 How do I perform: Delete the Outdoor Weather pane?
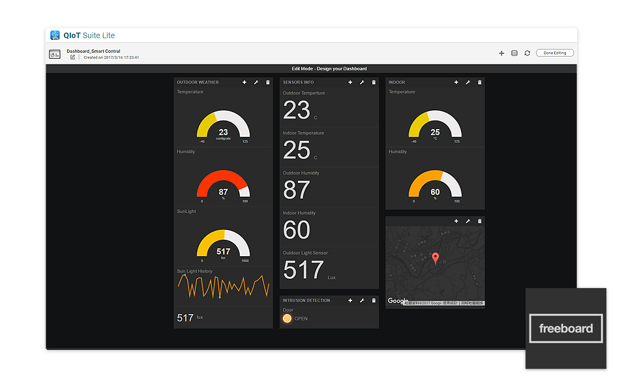tap(267, 82)
